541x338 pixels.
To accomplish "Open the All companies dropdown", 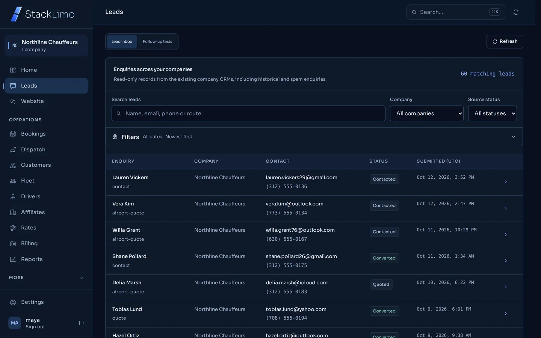I will (427, 113).
